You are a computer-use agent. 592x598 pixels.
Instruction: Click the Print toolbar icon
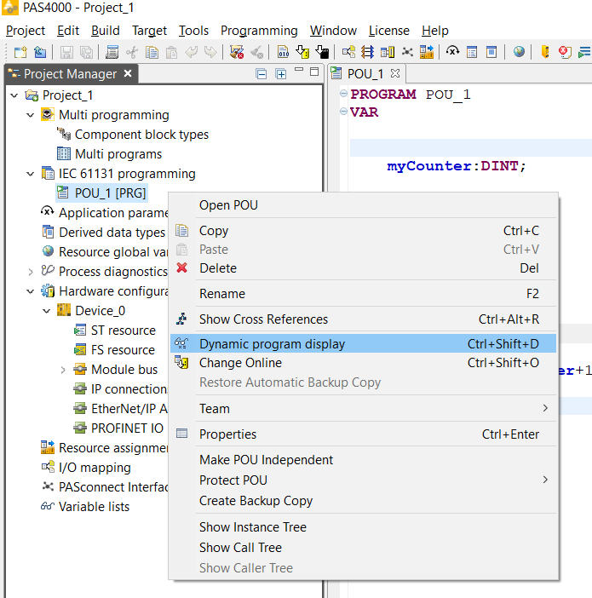click(x=112, y=52)
